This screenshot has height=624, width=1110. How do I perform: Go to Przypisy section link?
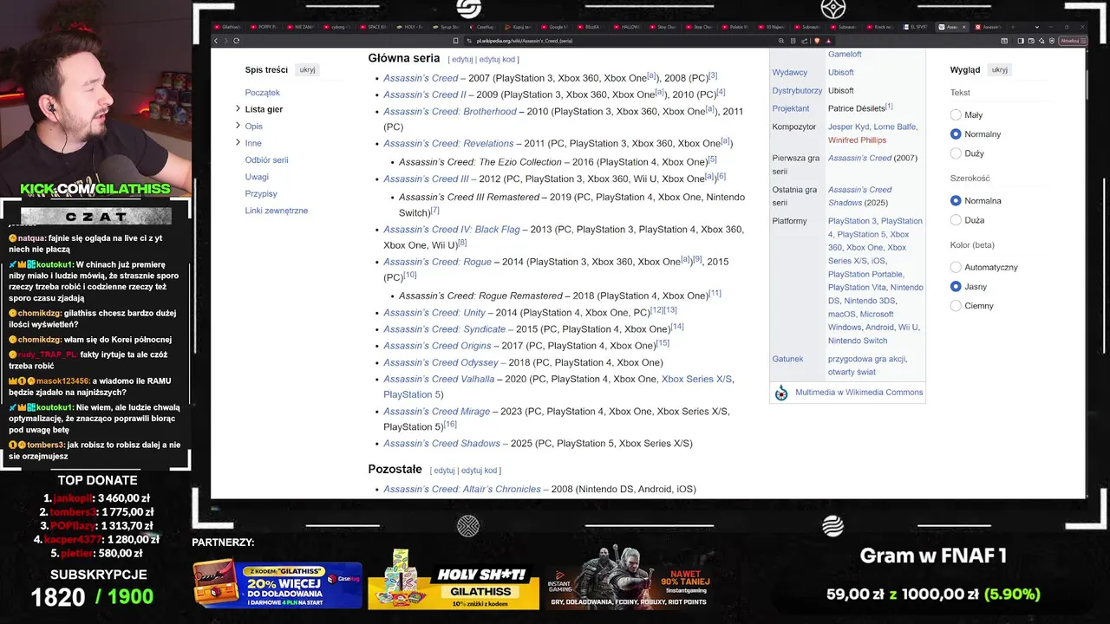261,193
